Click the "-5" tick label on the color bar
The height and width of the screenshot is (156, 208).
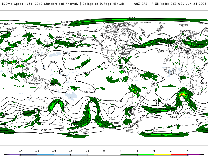(x=21, y=151)
